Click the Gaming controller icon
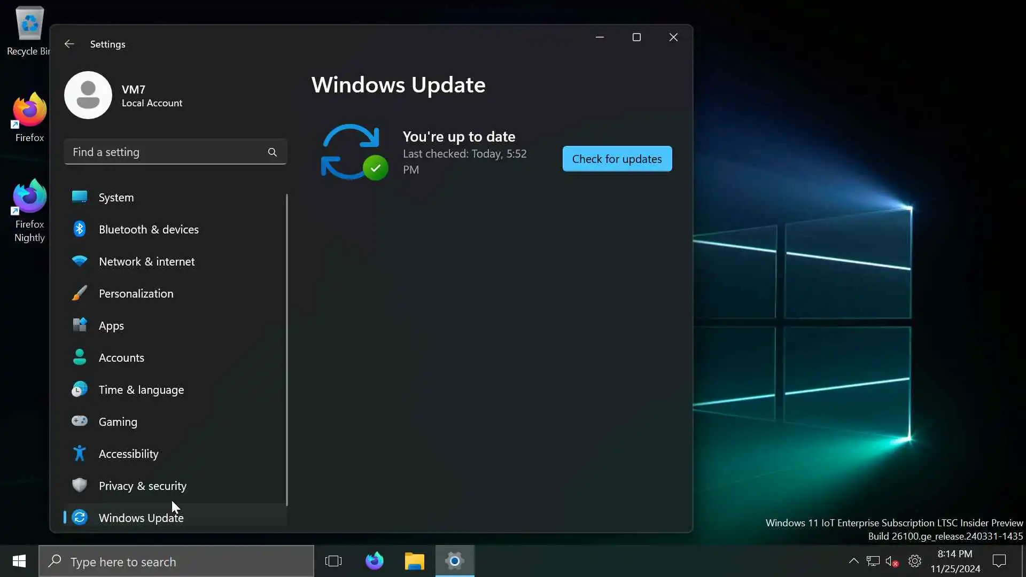1026x577 pixels. tap(80, 422)
